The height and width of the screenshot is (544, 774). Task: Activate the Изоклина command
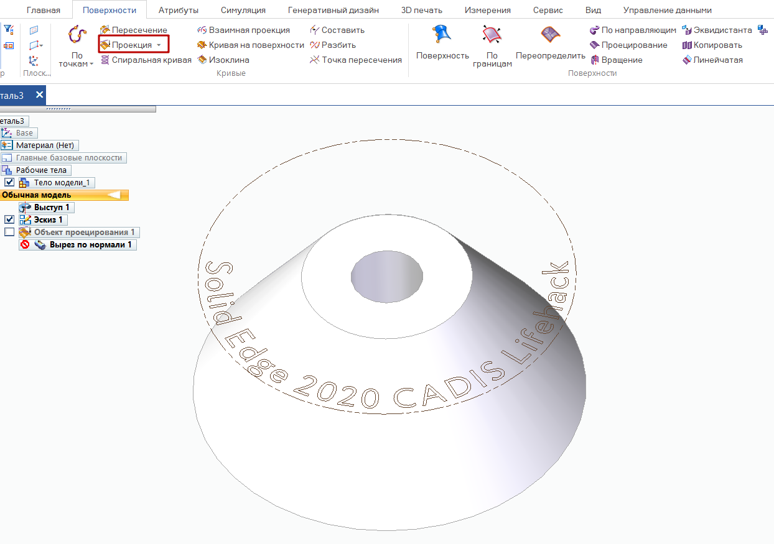tap(223, 60)
